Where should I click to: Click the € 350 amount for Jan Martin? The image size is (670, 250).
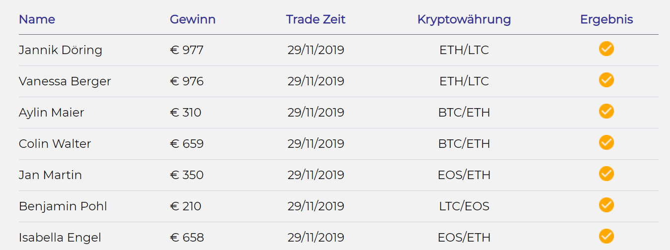pos(186,175)
